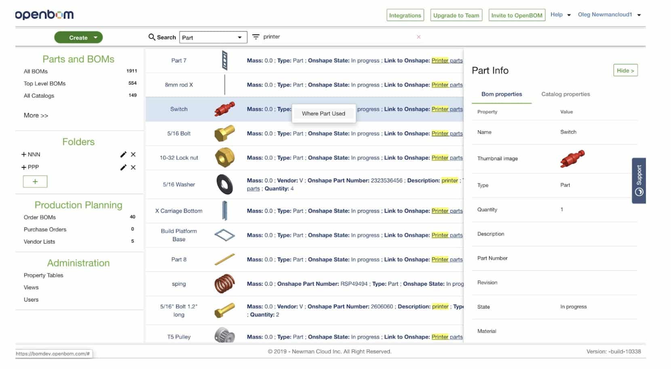Edit the PPP folder with the pencil icon
This screenshot has width=671, height=369.
click(123, 167)
